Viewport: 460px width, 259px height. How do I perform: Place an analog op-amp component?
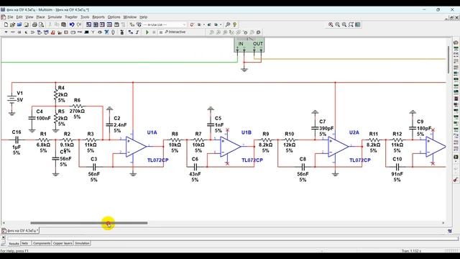click(x=32, y=32)
